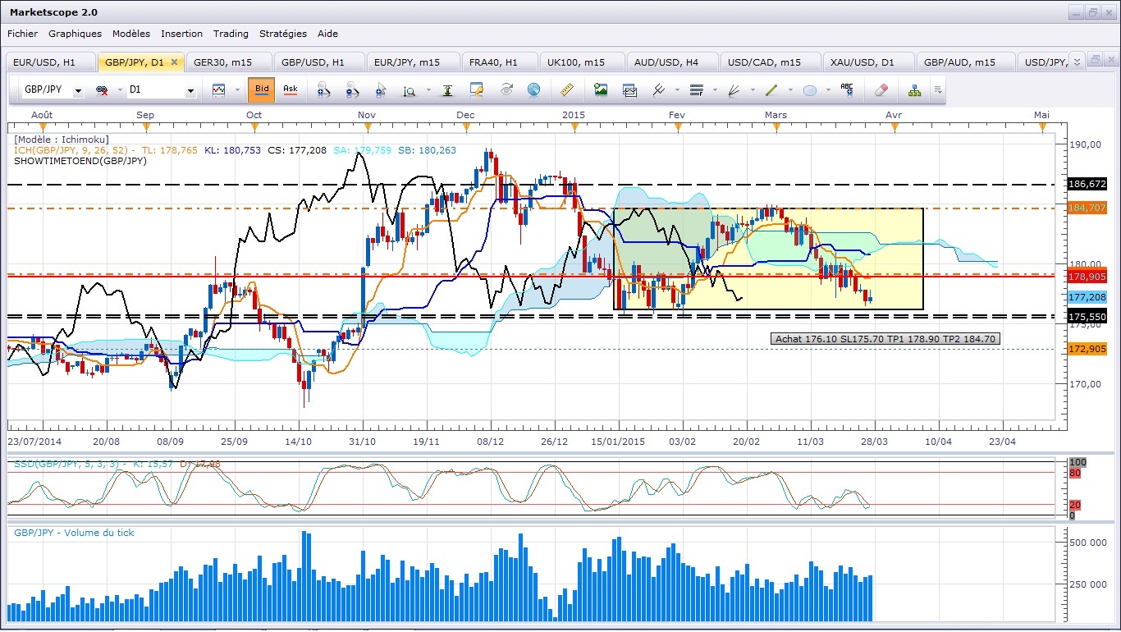Open the GBP/JPY symbol dropdown
The image size is (1121, 632).
(x=79, y=90)
